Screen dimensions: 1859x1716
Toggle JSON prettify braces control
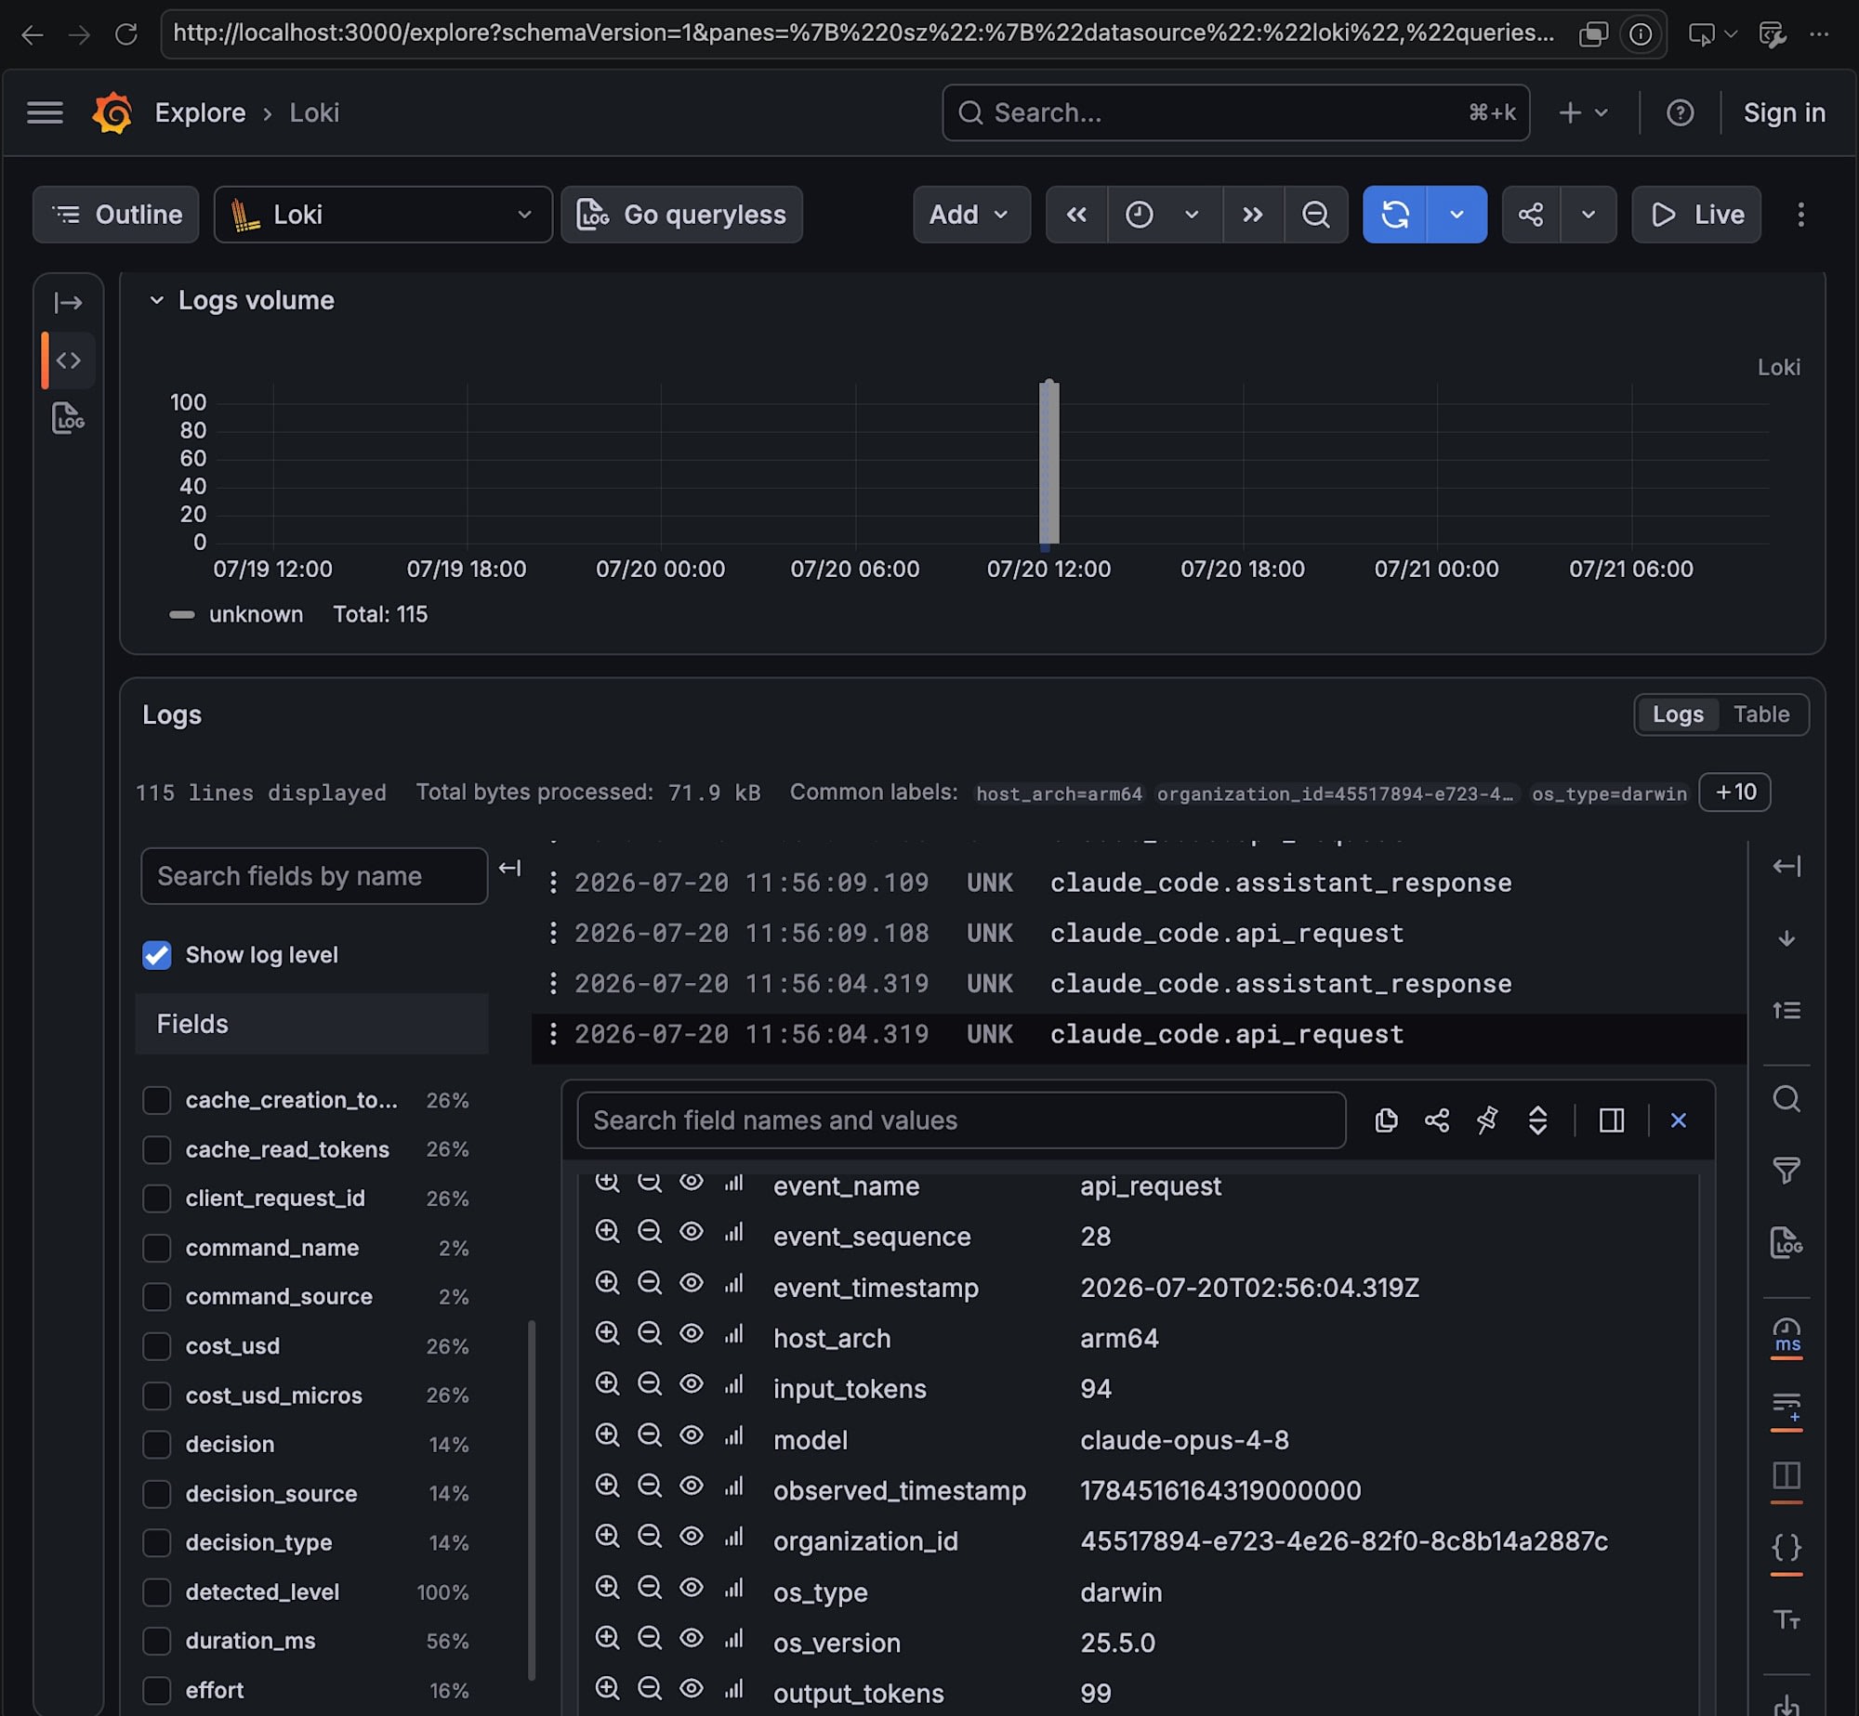[1786, 1548]
